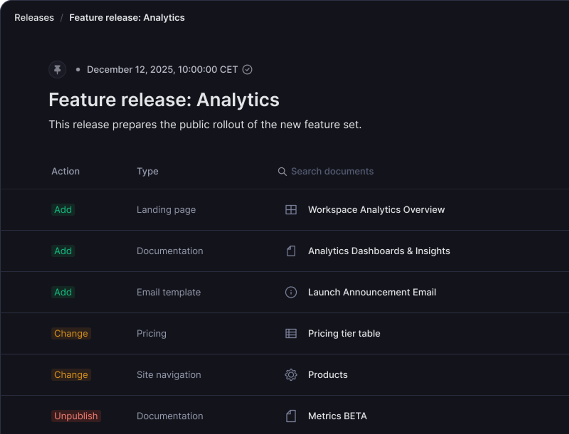Click the Feature release: Analytics breadcrumb
Image resolution: width=569 pixels, height=434 pixels.
tap(127, 18)
